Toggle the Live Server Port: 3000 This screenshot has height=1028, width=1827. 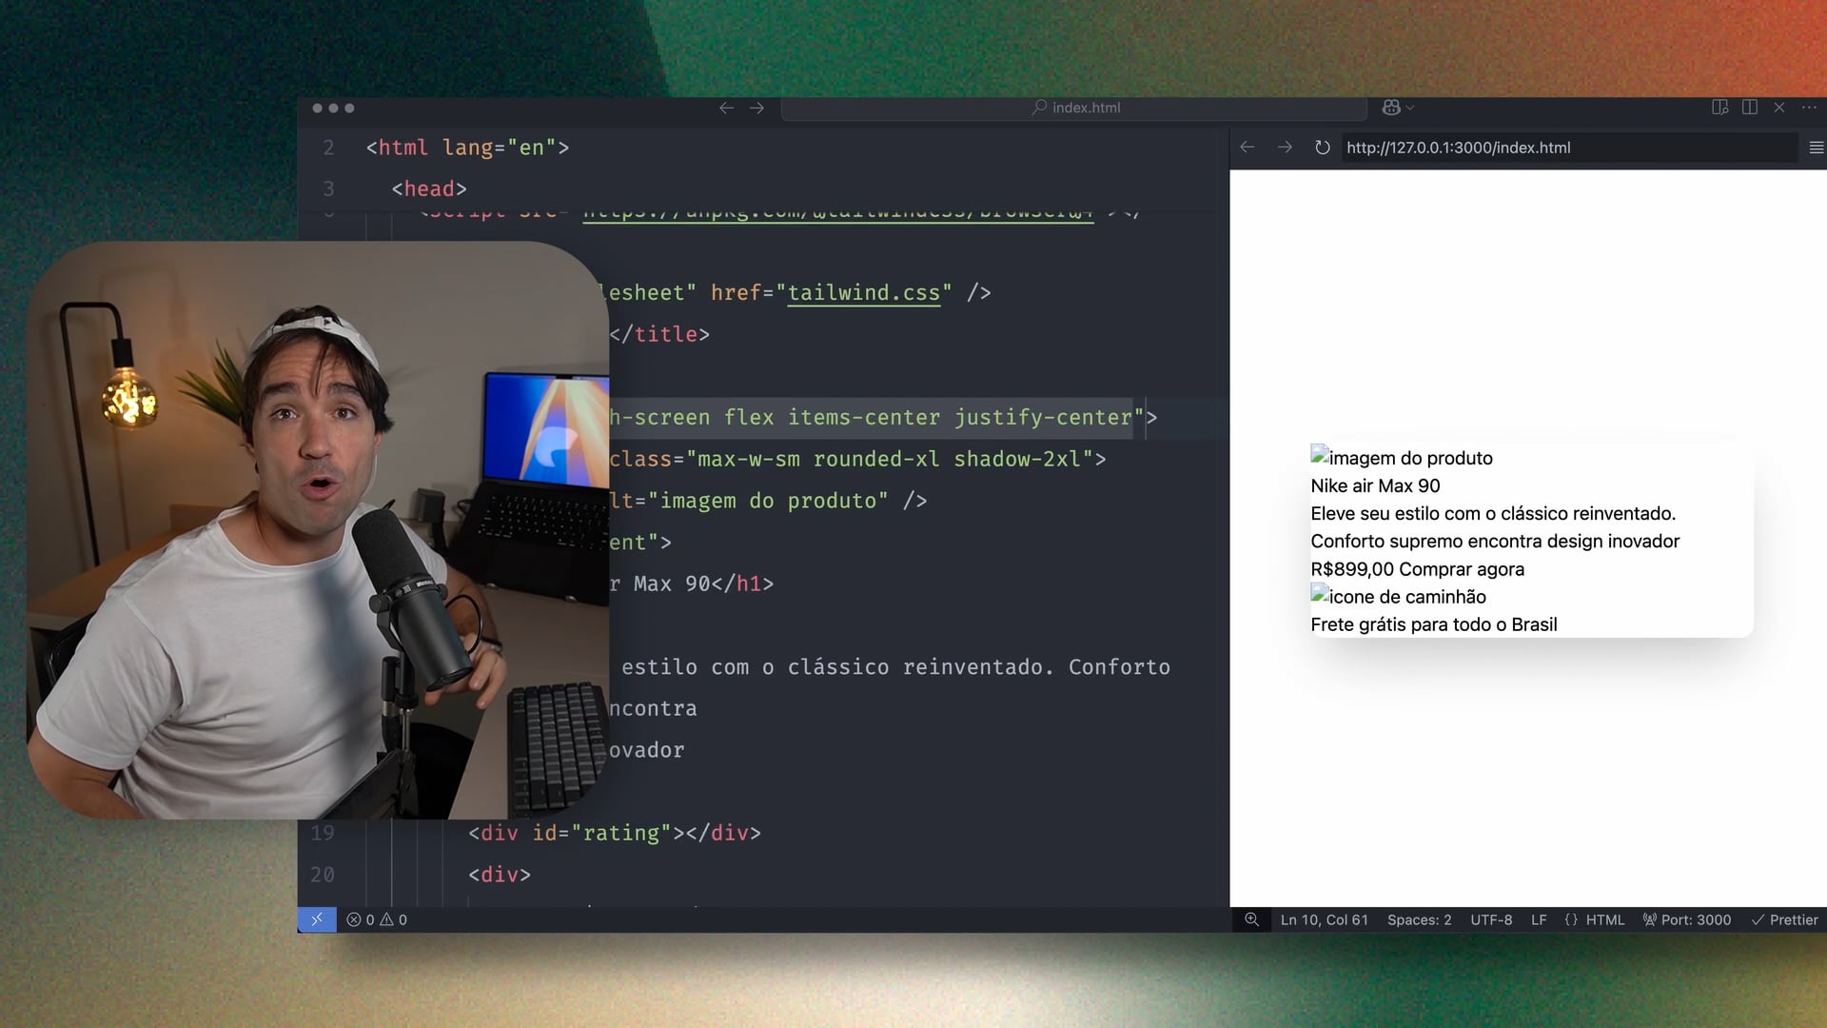[x=1686, y=919]
